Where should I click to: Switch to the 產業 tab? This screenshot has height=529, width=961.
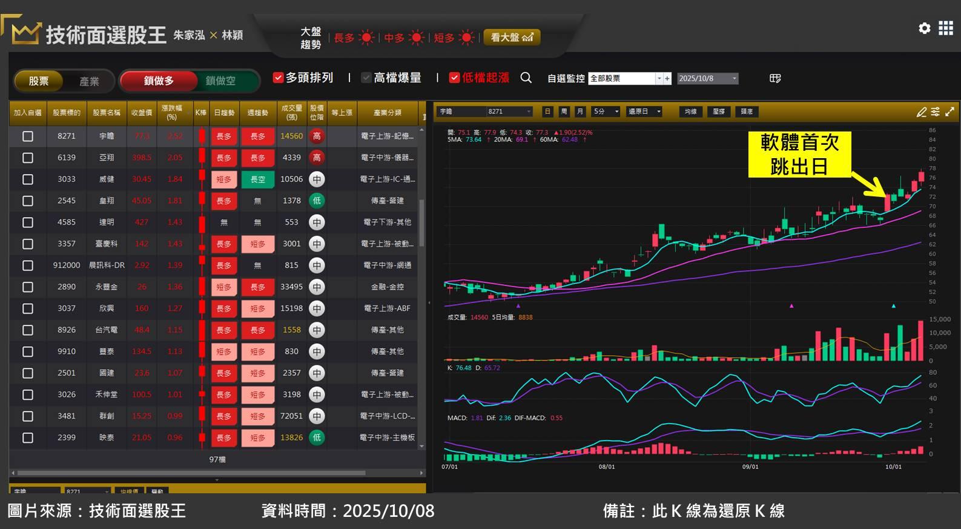click(89, 81)
